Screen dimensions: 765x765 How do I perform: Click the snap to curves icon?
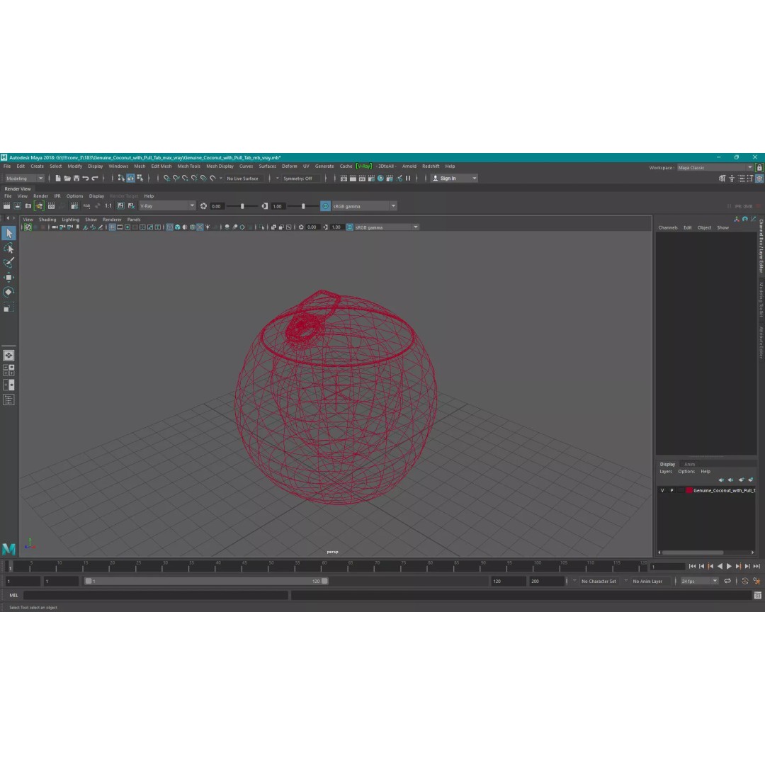tap(176, 178)
